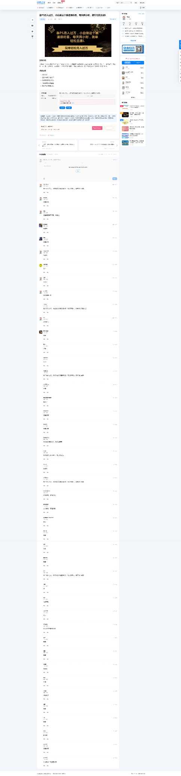181x776 pixels.
Task: Select the first tab in right sidebar ranking
Action: click(x=128, y=63)
